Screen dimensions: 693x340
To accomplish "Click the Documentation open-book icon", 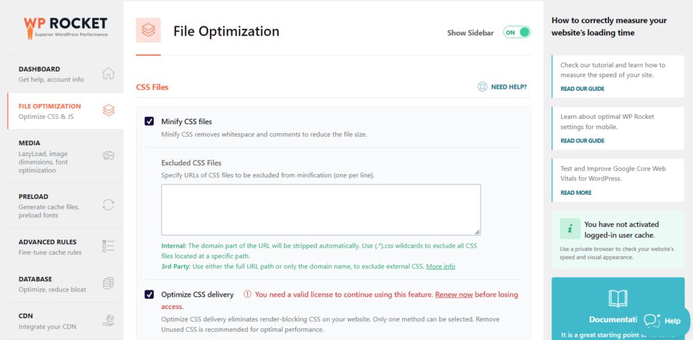I will pyautogui.click(x=618, y=299).
